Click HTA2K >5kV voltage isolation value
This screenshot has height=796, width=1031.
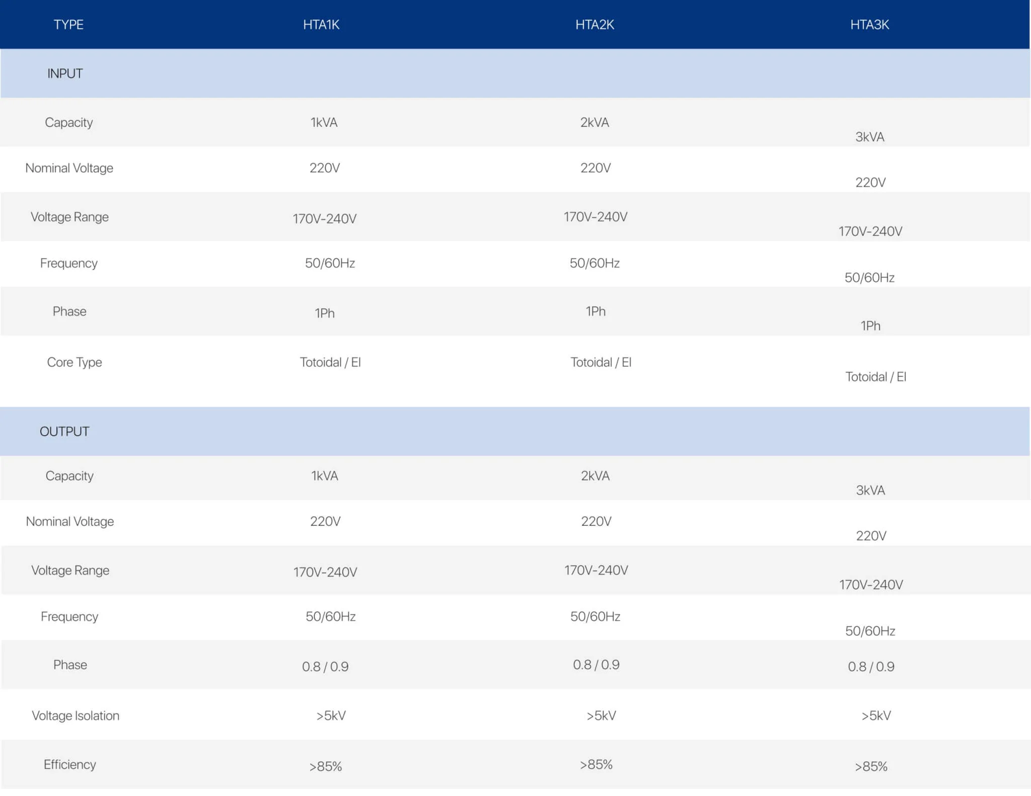(601, 715)
